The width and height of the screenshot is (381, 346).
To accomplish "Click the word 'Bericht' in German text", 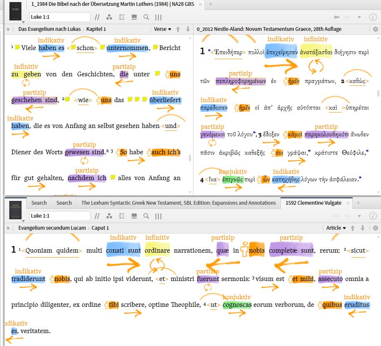I will (170, 48).
